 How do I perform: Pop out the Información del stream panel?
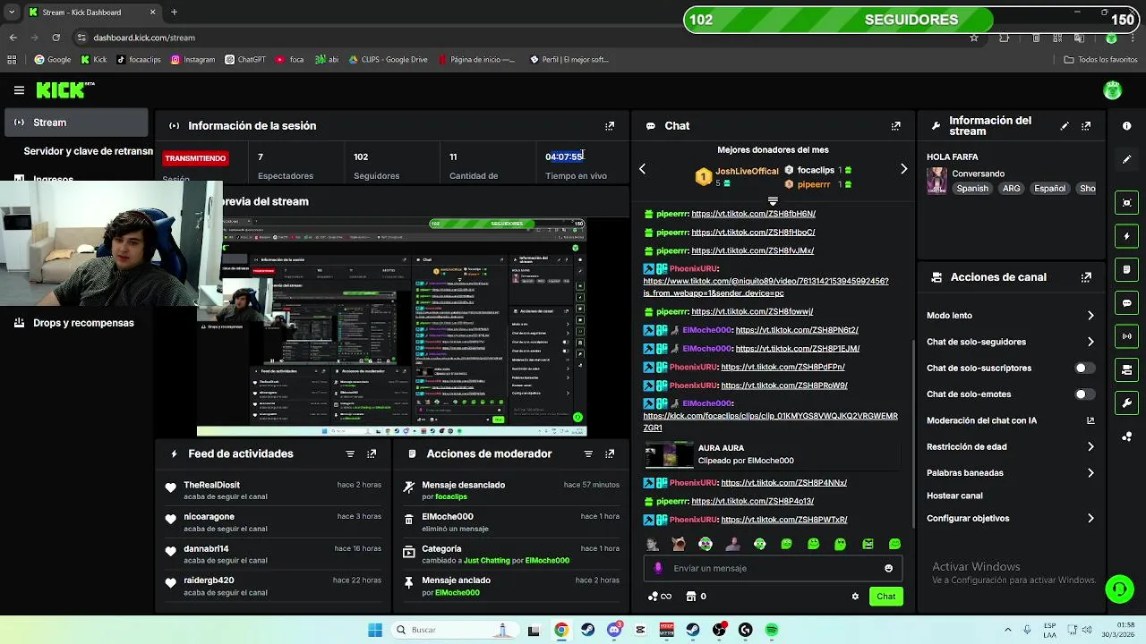tap(1086, 126)
